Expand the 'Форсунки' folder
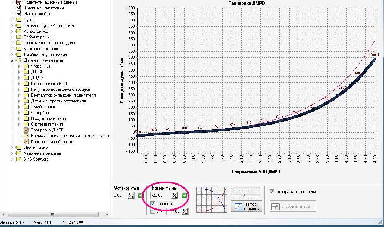Screen dimensions: 384x227 tap(19, 66)
